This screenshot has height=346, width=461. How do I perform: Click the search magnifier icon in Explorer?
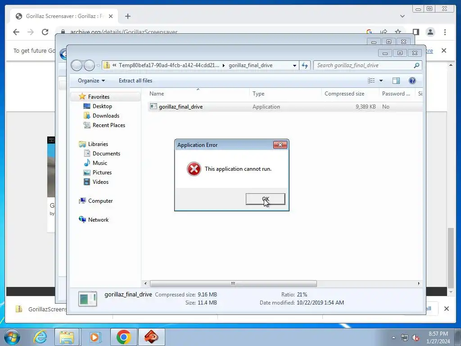416,65
